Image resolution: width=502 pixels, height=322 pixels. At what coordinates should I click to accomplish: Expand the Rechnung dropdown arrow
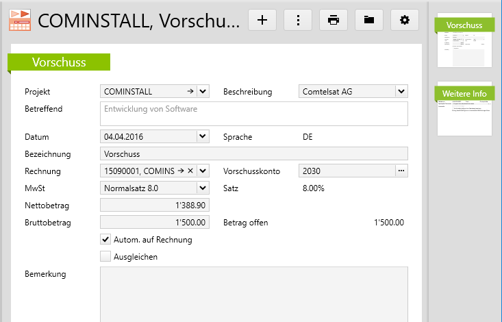coord(203,171)
